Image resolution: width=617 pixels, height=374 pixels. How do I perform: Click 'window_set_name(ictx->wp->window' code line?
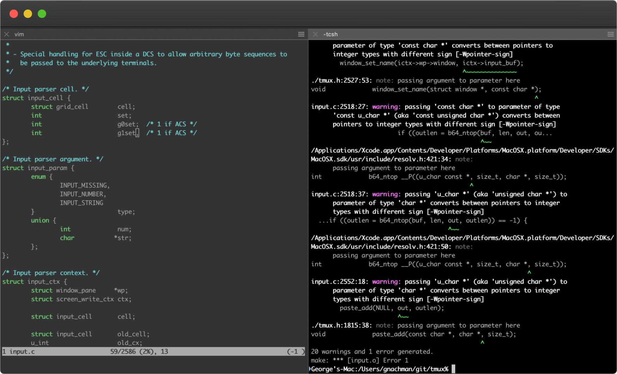tap(431, 63)
